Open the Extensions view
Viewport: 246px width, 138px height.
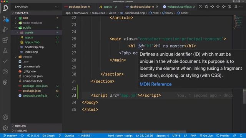(x=5, y=40)
